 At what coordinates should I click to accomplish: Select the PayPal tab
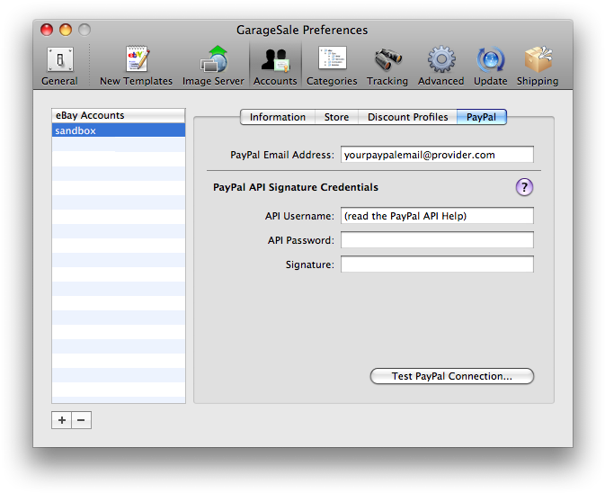(x=482, y=117)
